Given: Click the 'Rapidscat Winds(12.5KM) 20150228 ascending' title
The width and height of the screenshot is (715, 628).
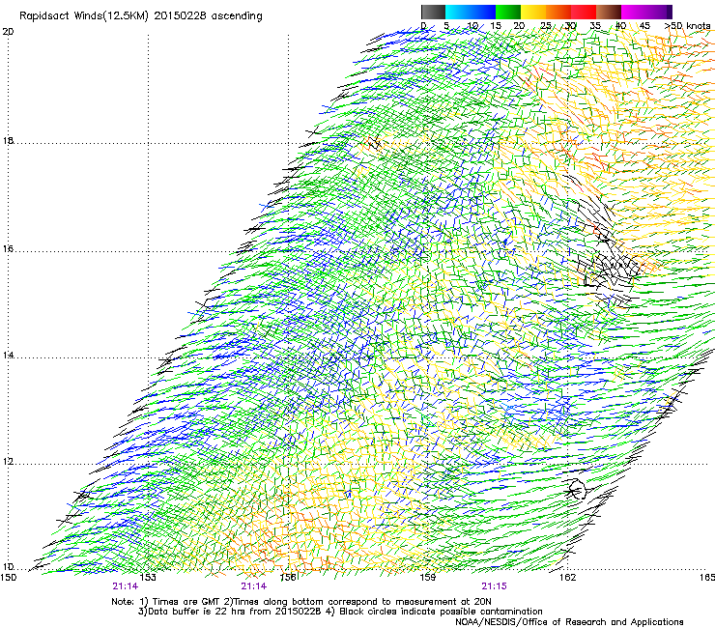Looking at the screenshot, I should click(141, 16).
